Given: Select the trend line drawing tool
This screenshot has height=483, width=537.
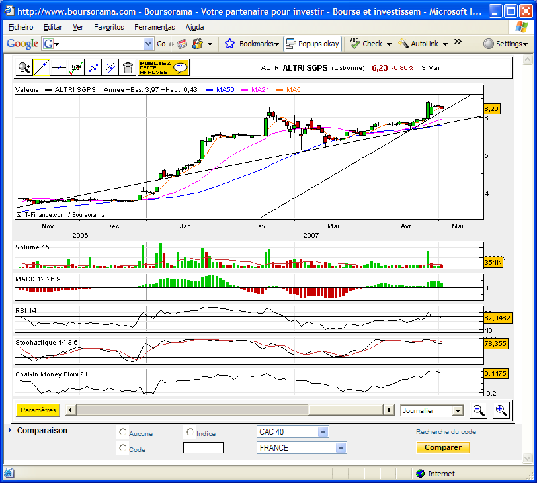Looking at the screenshot, I should 42,67.
